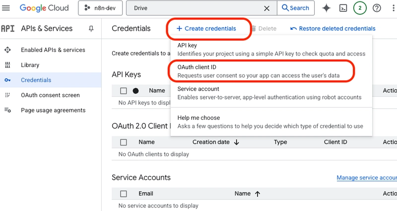Click the Service Accounts section heading

click(x=141, y=177)
